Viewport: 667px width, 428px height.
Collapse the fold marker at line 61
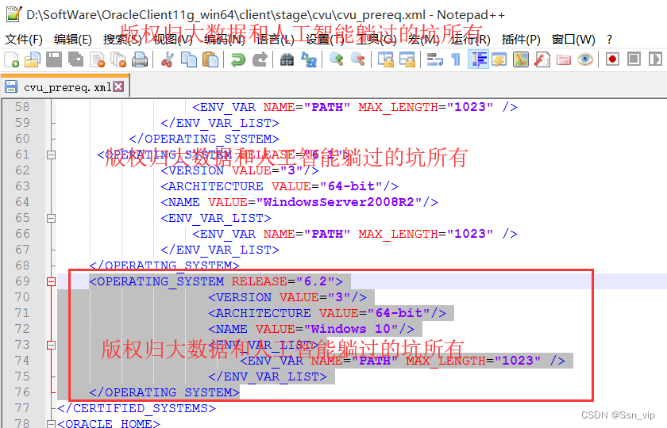point(51,155)
